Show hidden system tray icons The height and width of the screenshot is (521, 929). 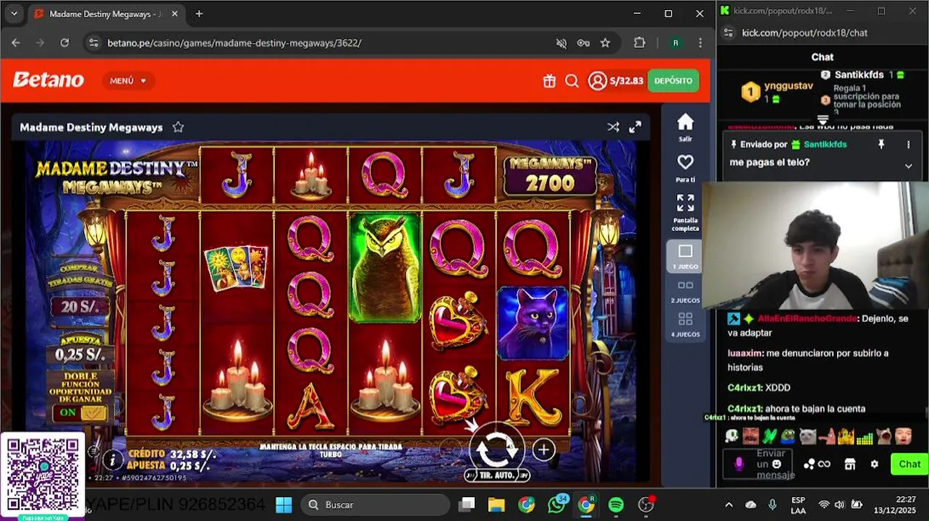click(729, 504)
